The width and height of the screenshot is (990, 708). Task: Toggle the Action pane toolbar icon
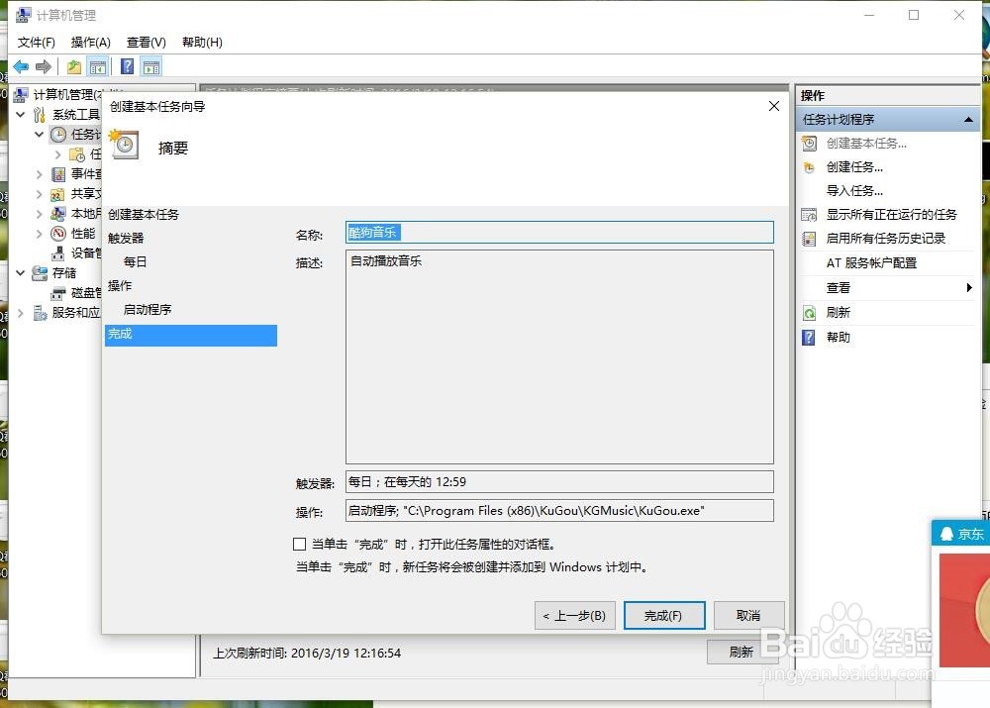point(151,66)
